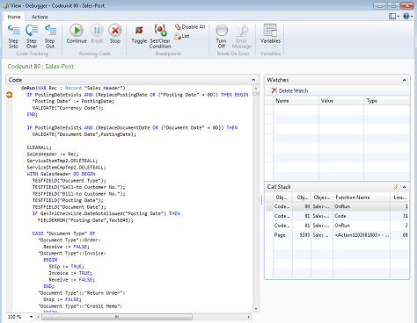The image size is (417, 323).
Task: Disable All breakpoints
Action: 190,26
